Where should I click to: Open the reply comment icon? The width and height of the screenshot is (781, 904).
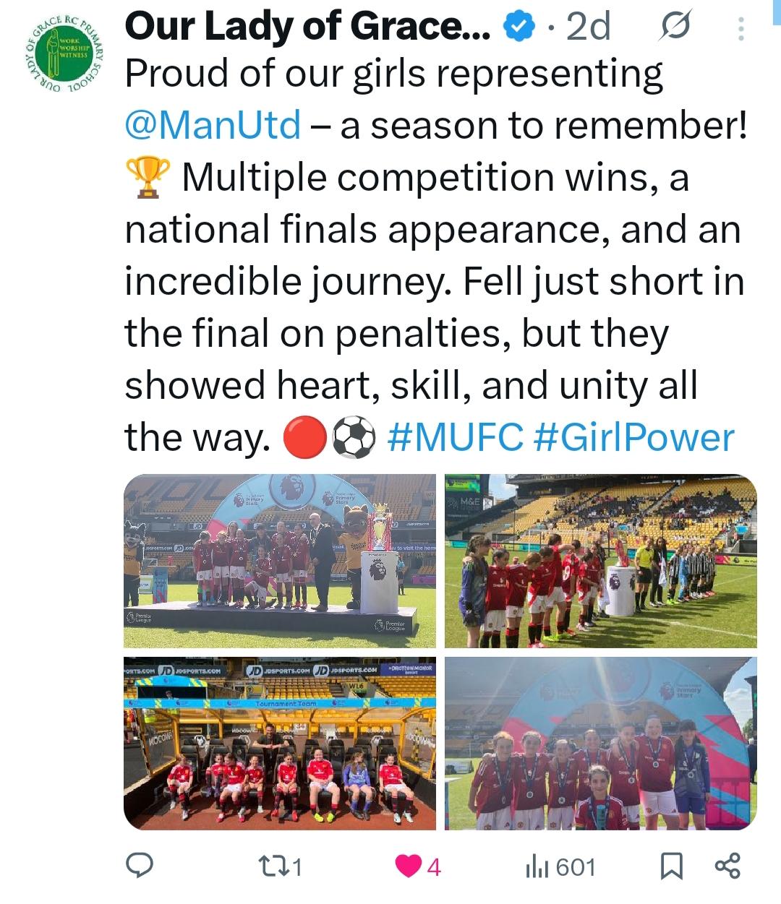click(139, 866)
